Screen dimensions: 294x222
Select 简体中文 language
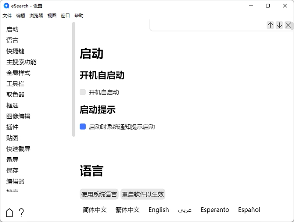[95, 210]
